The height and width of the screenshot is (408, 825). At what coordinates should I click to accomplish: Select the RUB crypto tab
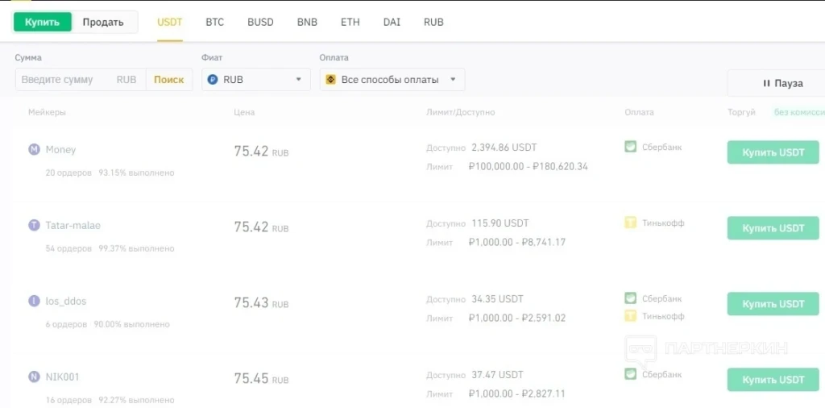433,22
